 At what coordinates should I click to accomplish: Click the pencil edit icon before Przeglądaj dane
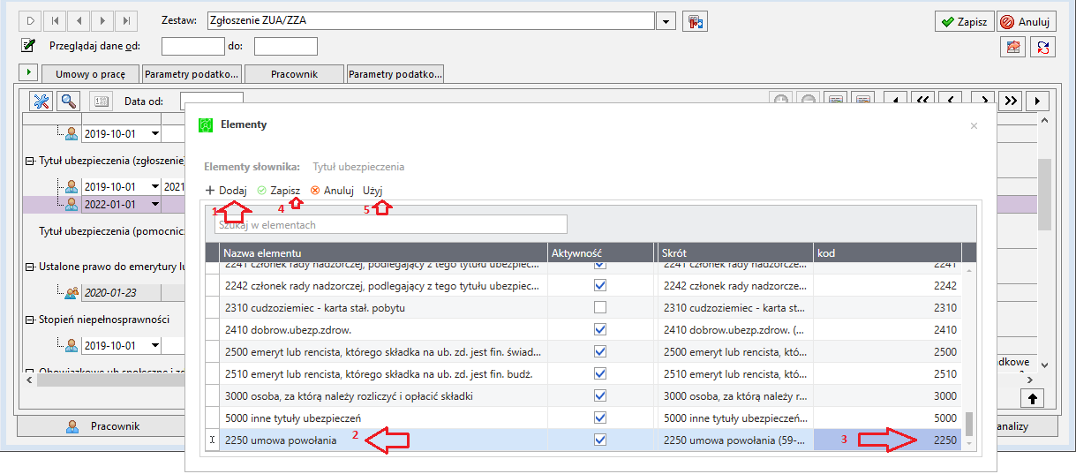pos(28,46)
